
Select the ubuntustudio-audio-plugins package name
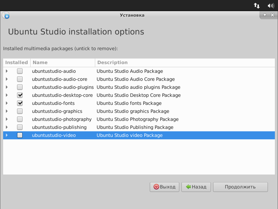(x=63, y=87)
